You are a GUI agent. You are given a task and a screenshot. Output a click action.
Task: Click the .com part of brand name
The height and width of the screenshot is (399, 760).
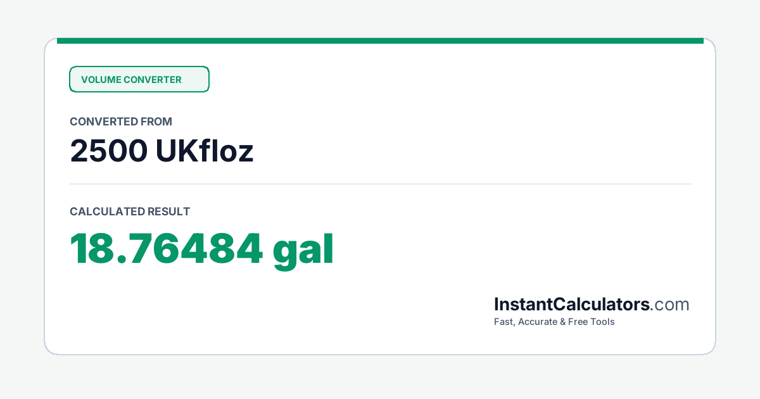(670, 305)
